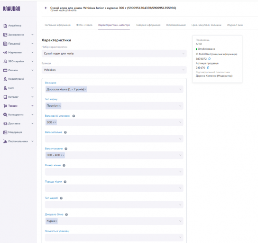Open help for Тип шерсті
The height and width of the screenshot is (243, 258).
coord(61,198)
